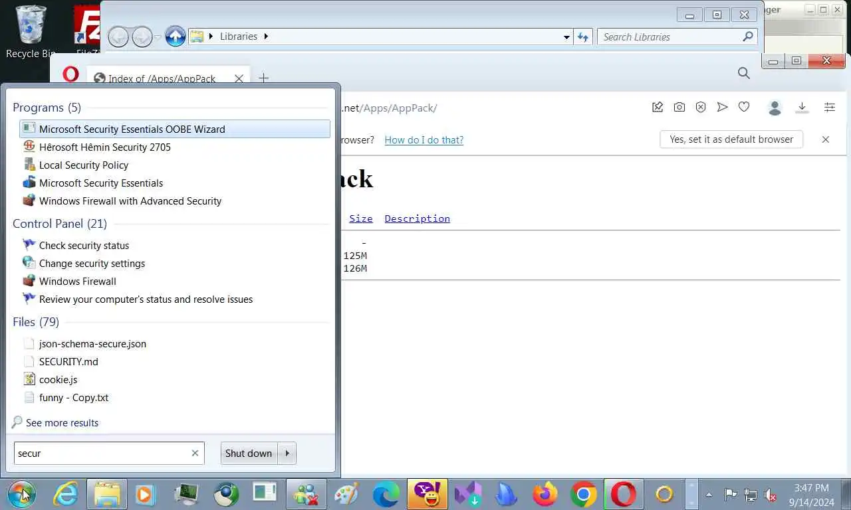Refresh the Libraries window
The width and height of the screenshot is (851, 510).
pyautogui.click(x=583, y=37)
